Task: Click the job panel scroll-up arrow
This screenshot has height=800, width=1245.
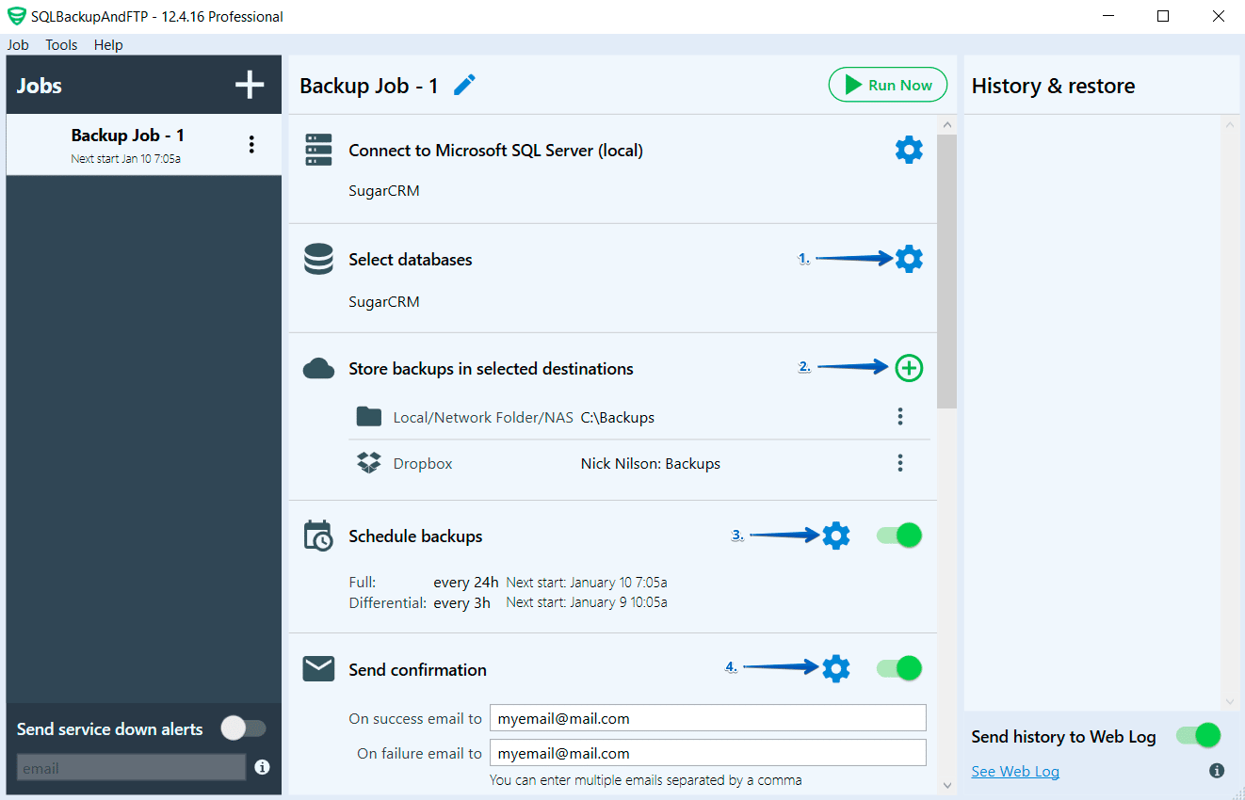Action: pos(947,125)
